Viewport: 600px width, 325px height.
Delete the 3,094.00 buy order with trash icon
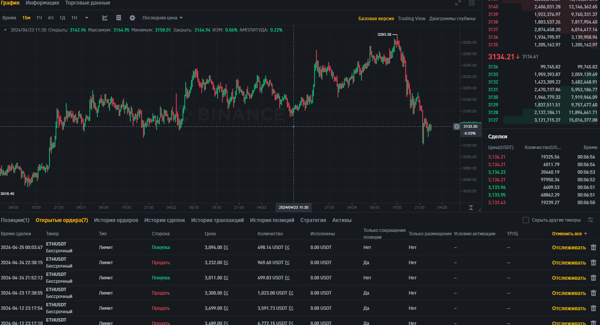click(593, 247)
